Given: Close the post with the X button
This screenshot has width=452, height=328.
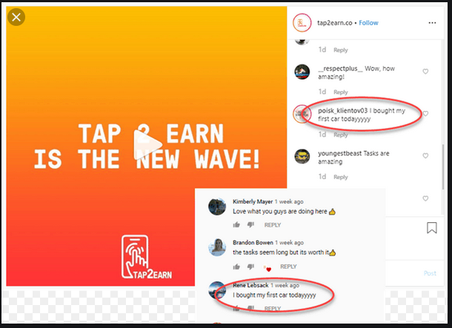Looking at the screenshot, I should 16,17.
